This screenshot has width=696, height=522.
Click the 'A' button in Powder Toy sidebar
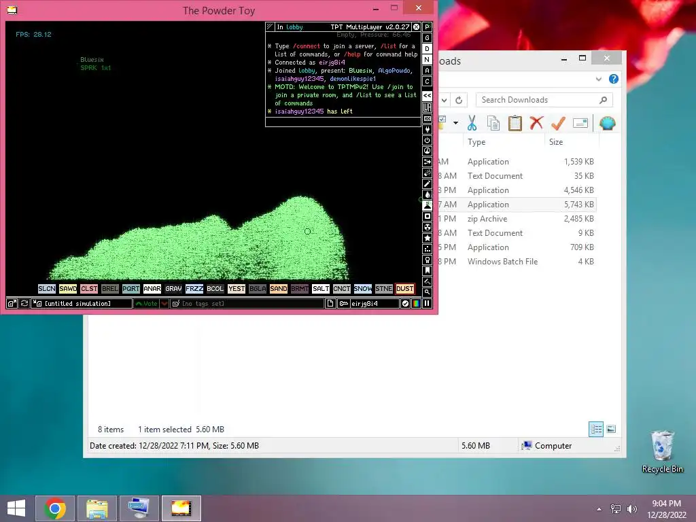(x=427, y=71)
